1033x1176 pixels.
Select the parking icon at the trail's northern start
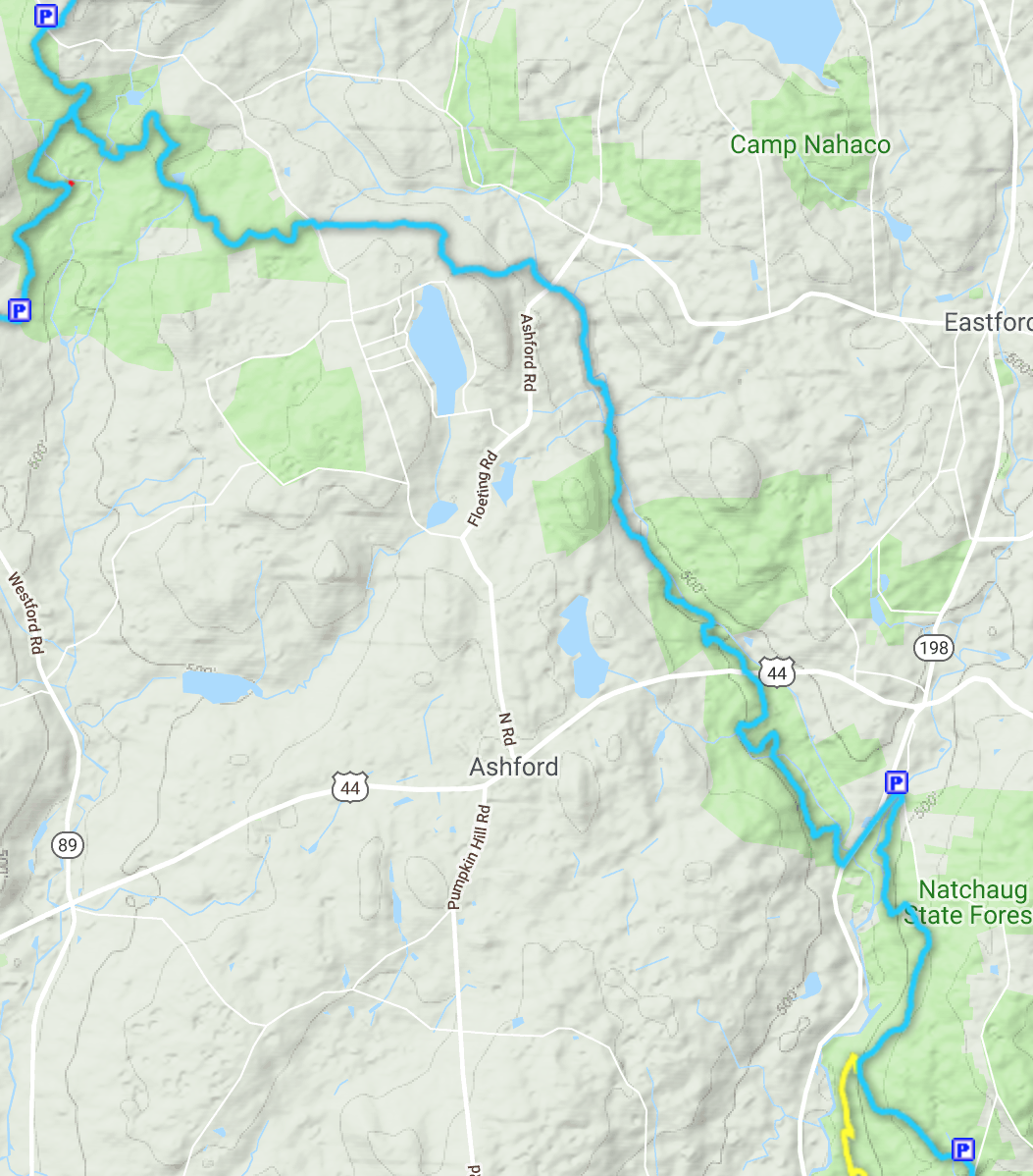pos(46,16)
